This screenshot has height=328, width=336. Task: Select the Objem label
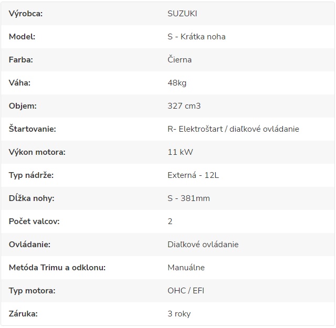[23, 106]
